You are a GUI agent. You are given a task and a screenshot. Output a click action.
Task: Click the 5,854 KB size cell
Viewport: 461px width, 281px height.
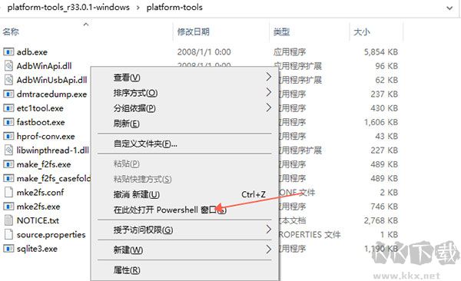(381, 52)
